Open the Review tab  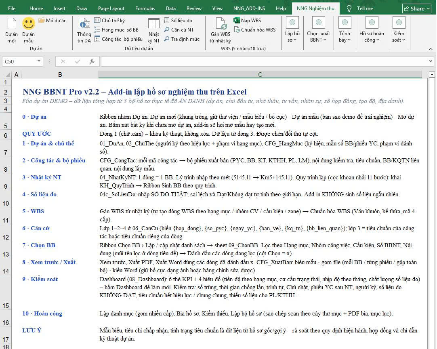[x=194, y=8]
